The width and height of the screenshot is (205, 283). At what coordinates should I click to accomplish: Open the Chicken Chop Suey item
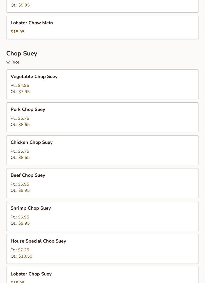32,142
